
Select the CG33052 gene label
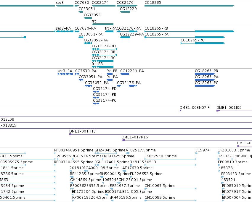click(92, 15)
